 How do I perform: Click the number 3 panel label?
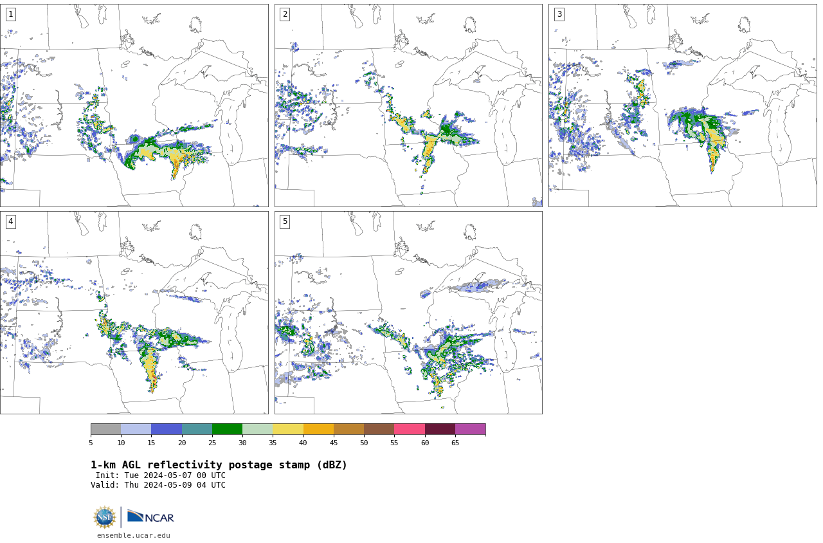[559, 14]
